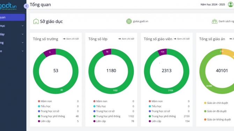The width and height of the screenshot is (234, 131).
Task: Click the purple segment labeled 5 in school chart
Action: 50,52
